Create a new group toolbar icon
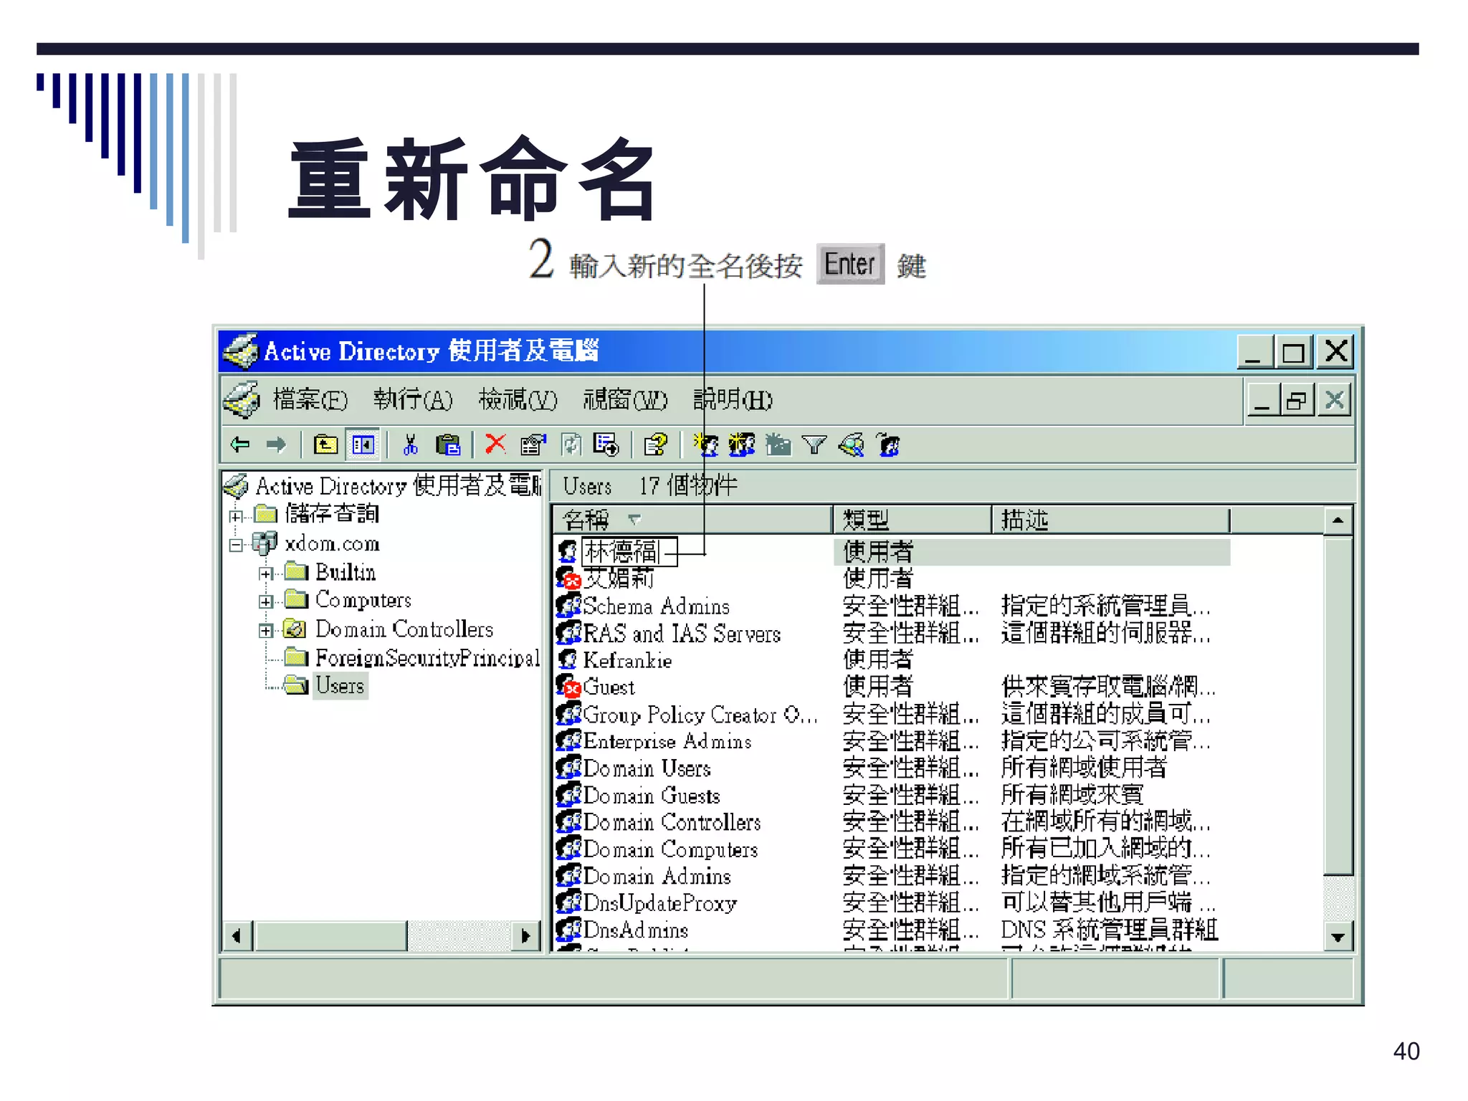The image size is (1468, 1101). 742,445
